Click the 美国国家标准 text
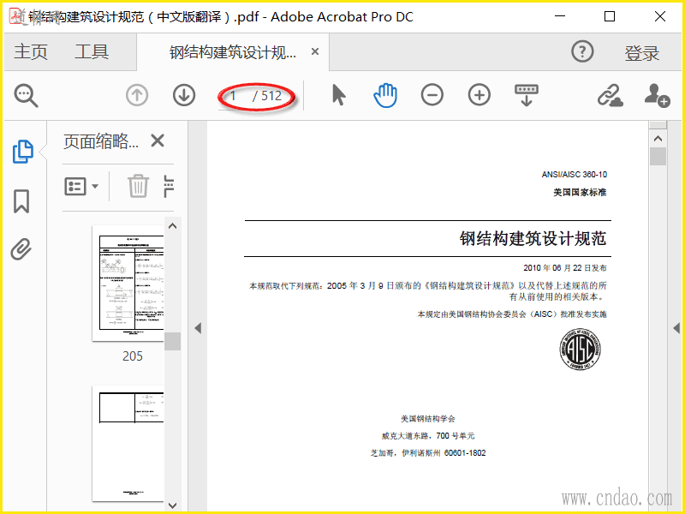Screen dimensions: 685x514 coord(580,192)
